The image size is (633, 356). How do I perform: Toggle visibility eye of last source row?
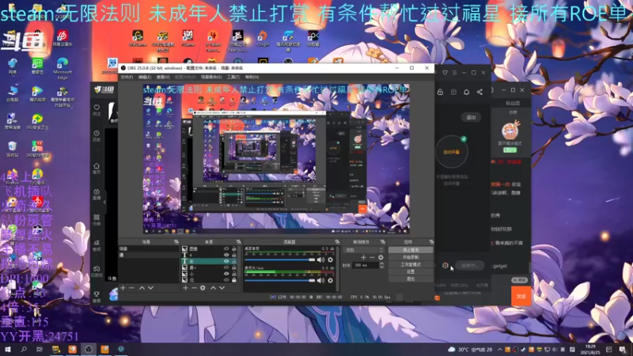point(226,280)
